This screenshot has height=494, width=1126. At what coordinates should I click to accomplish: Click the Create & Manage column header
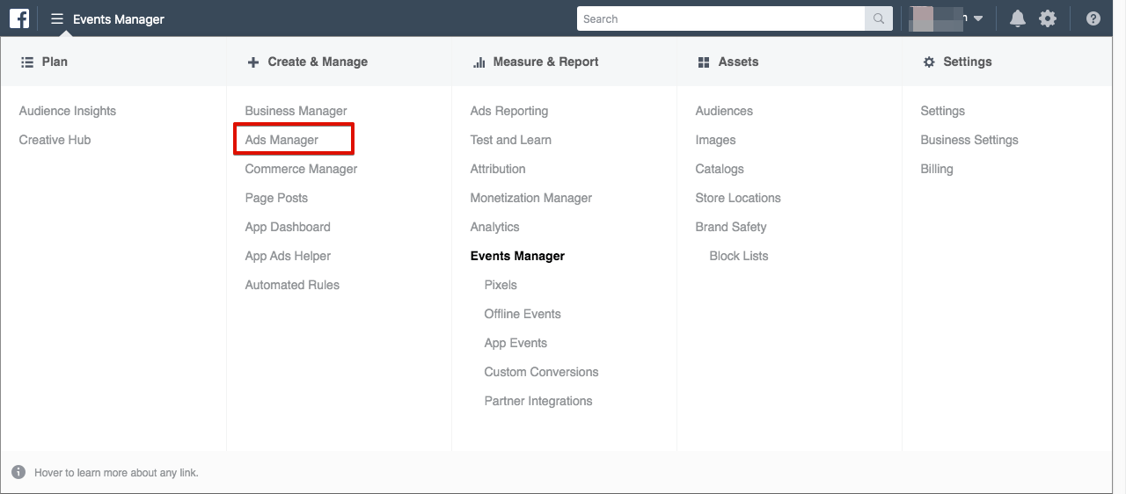[x=308, y=62]
